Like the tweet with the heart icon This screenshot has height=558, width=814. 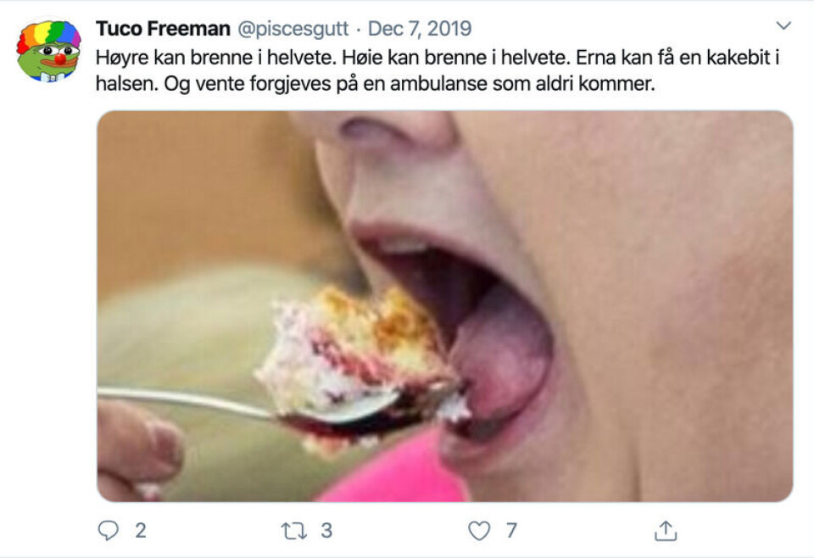coord(478,531)
